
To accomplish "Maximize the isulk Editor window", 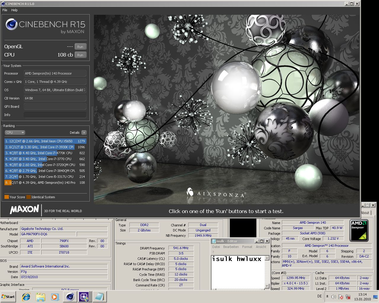I will tap(262, 241).
